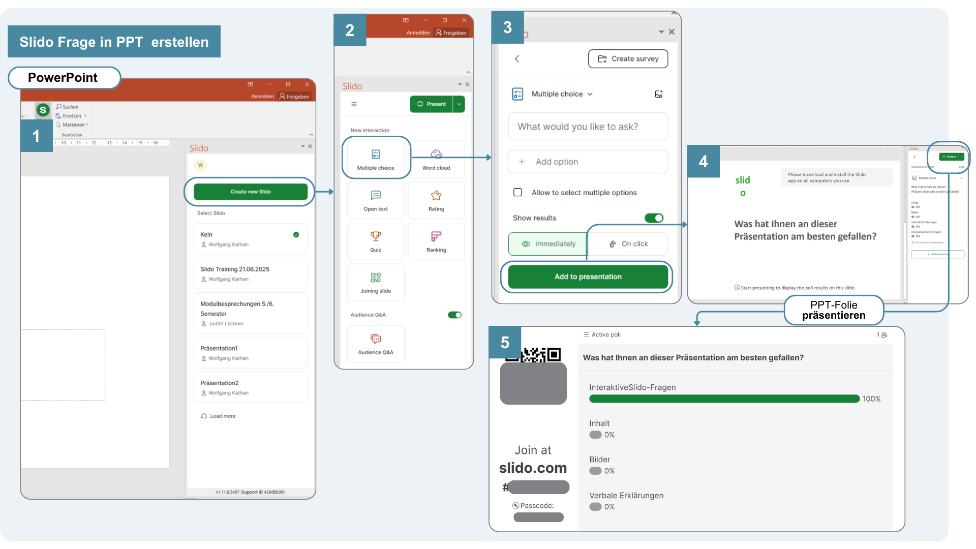Image resolution: width=976 pixels, height=549 pixels.
Task: Click the info icon by Start presenting note
Action: [x=737, y=288]
